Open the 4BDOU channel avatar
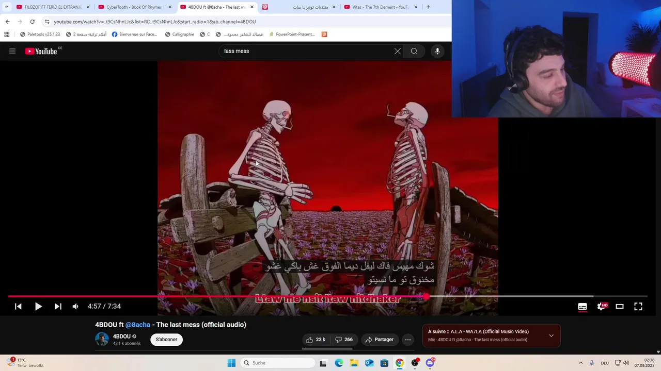661x371 pixels. tap(102, 339)
